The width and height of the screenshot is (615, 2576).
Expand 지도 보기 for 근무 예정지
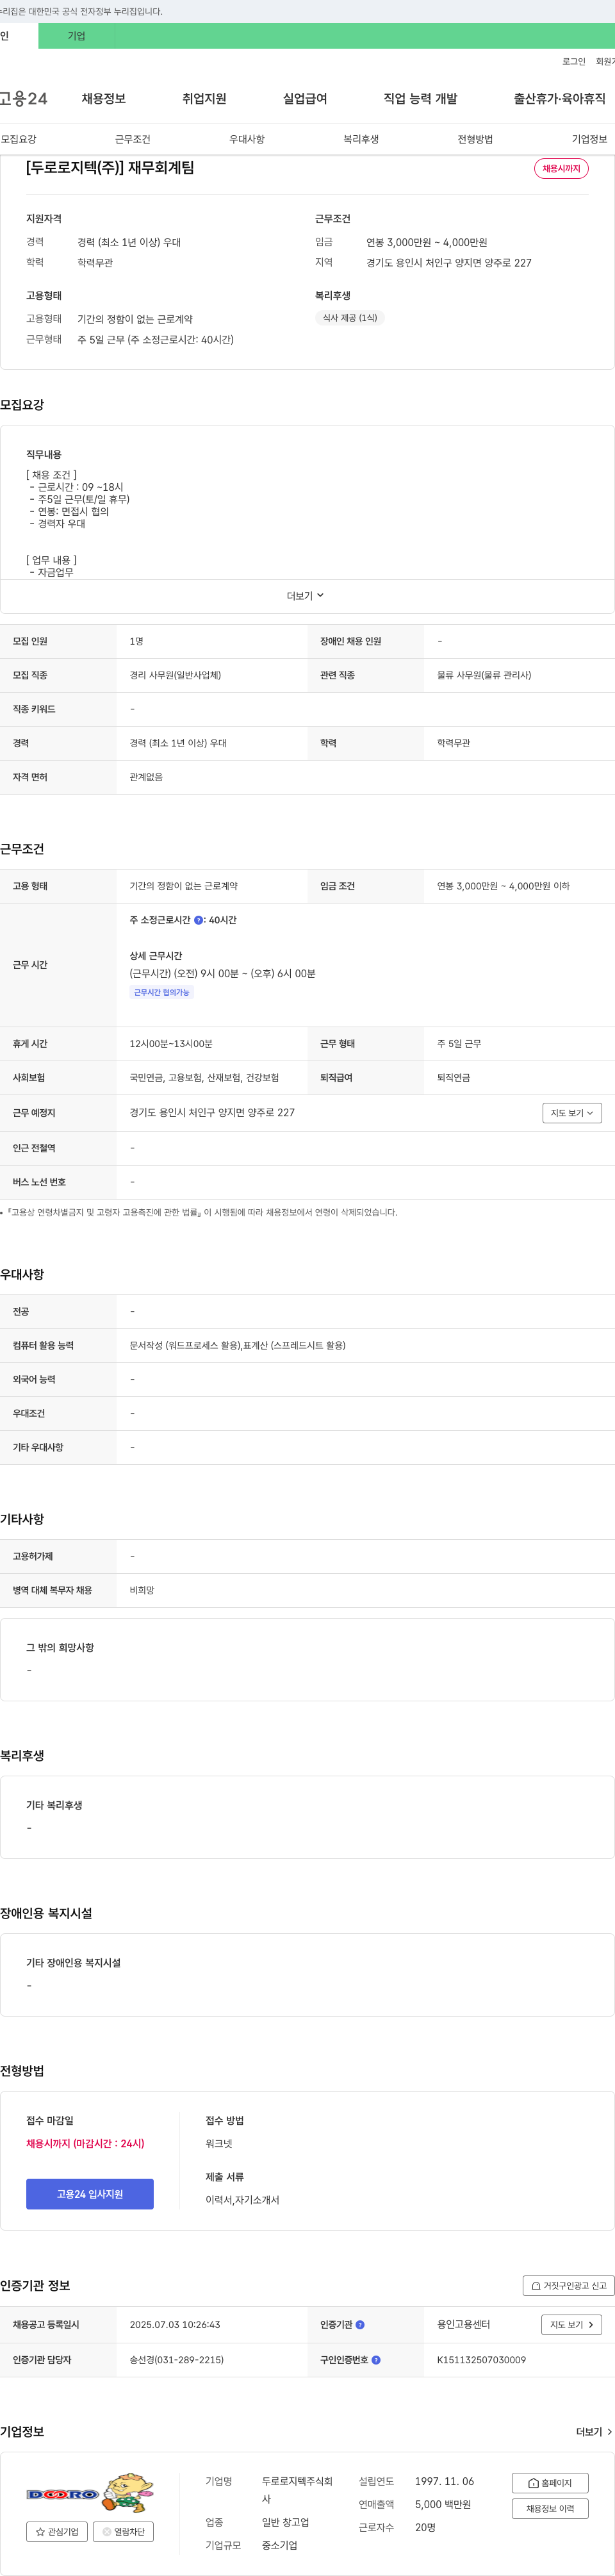click(572, 1113)
